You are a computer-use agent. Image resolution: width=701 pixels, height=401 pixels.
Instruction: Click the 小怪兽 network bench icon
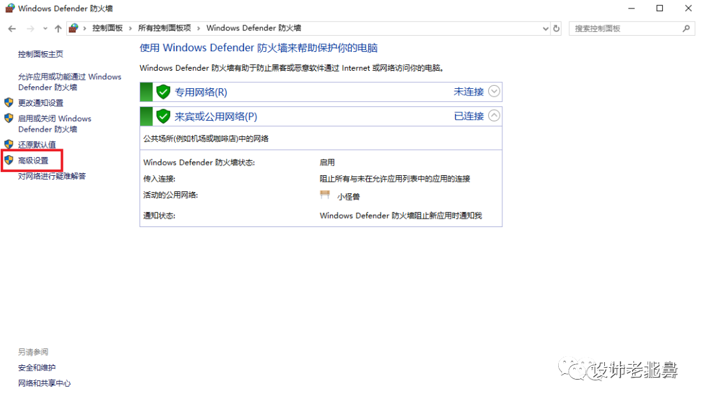pyautogui.click(x=325, y=195)
